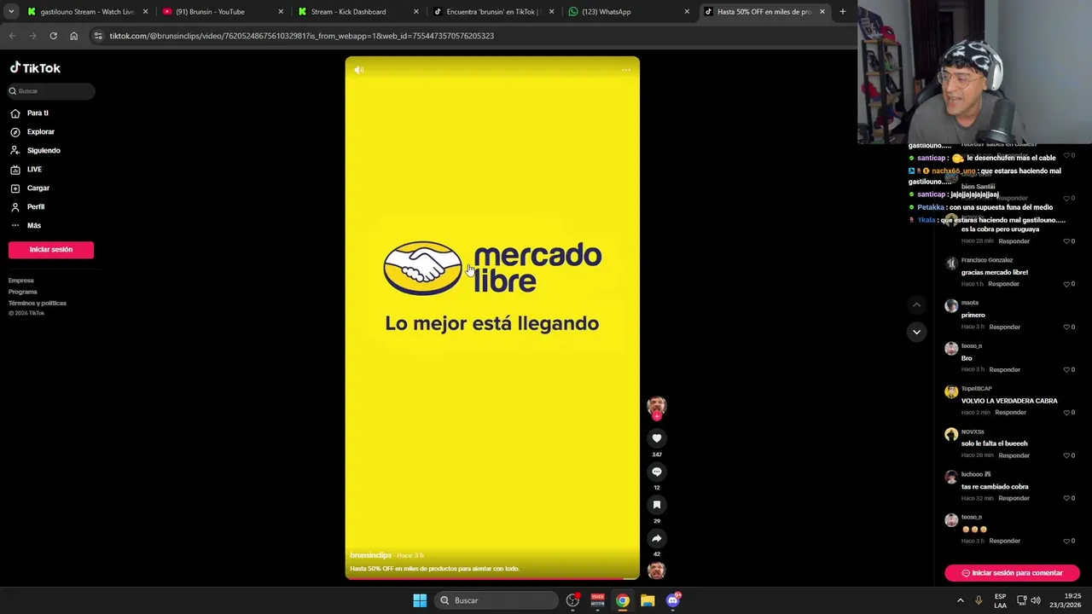The height and width of the screenshot is (614, 1092).
Task: Open the tab search dropdown arrow
Action: click(x=10, y=12)
